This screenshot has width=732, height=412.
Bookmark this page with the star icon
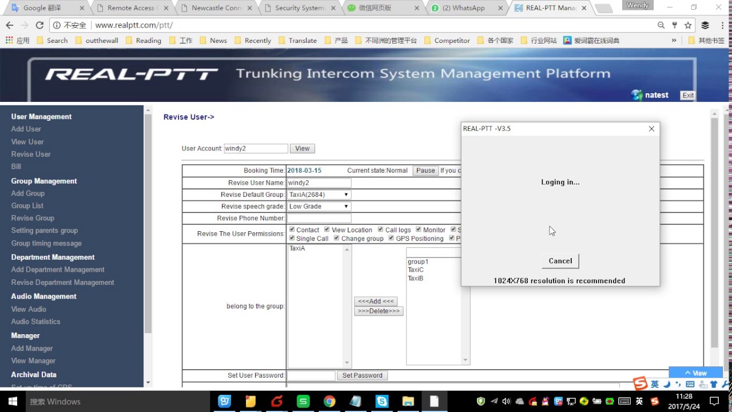pos(688,25)
